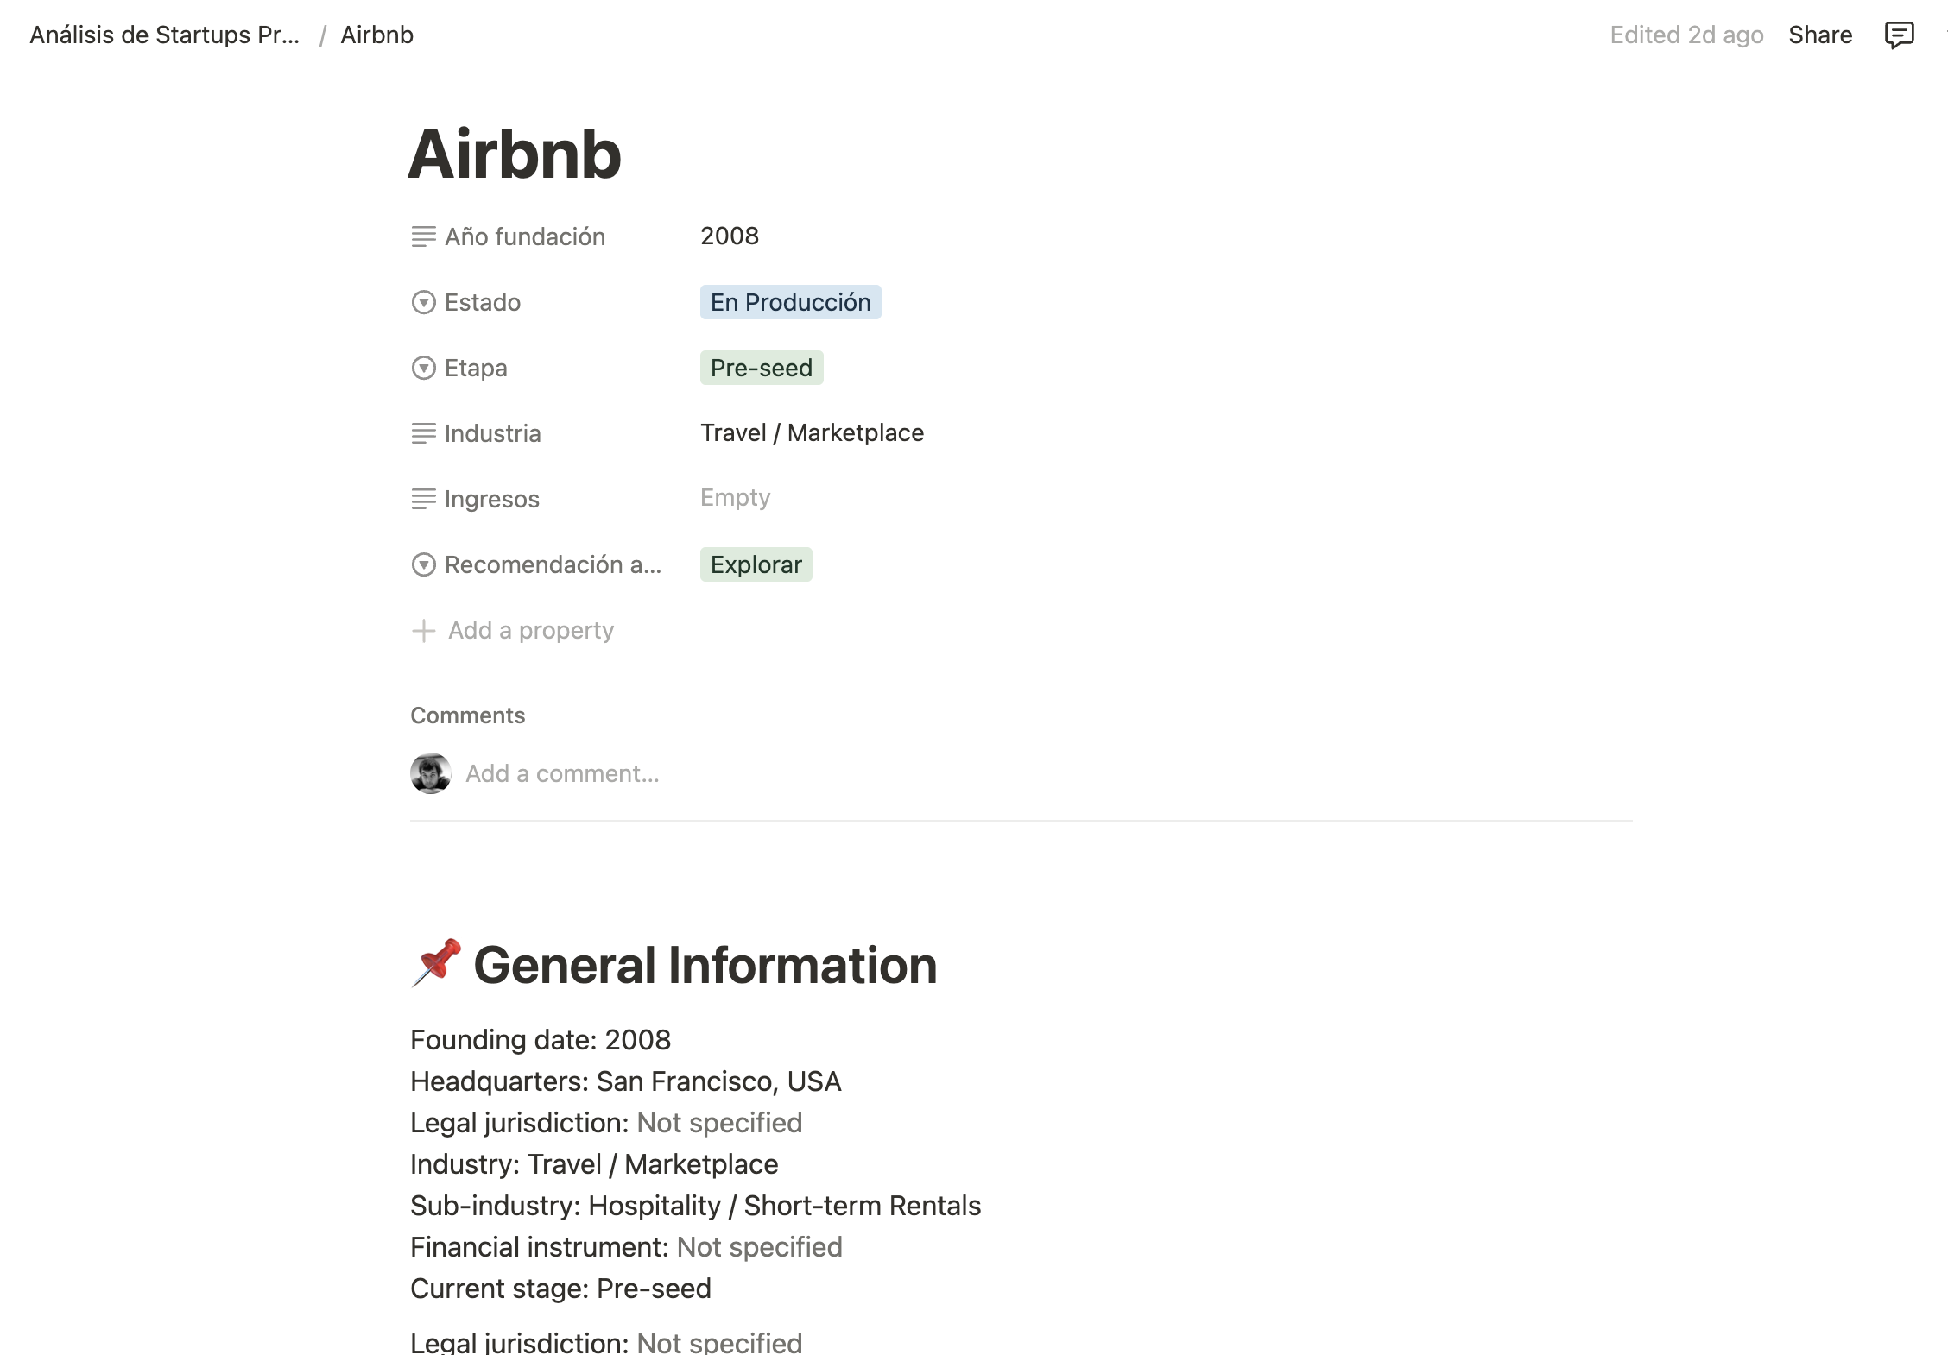Click the Add a comment input field
Screen dimensions: 1948x1355
coord(562,773)
